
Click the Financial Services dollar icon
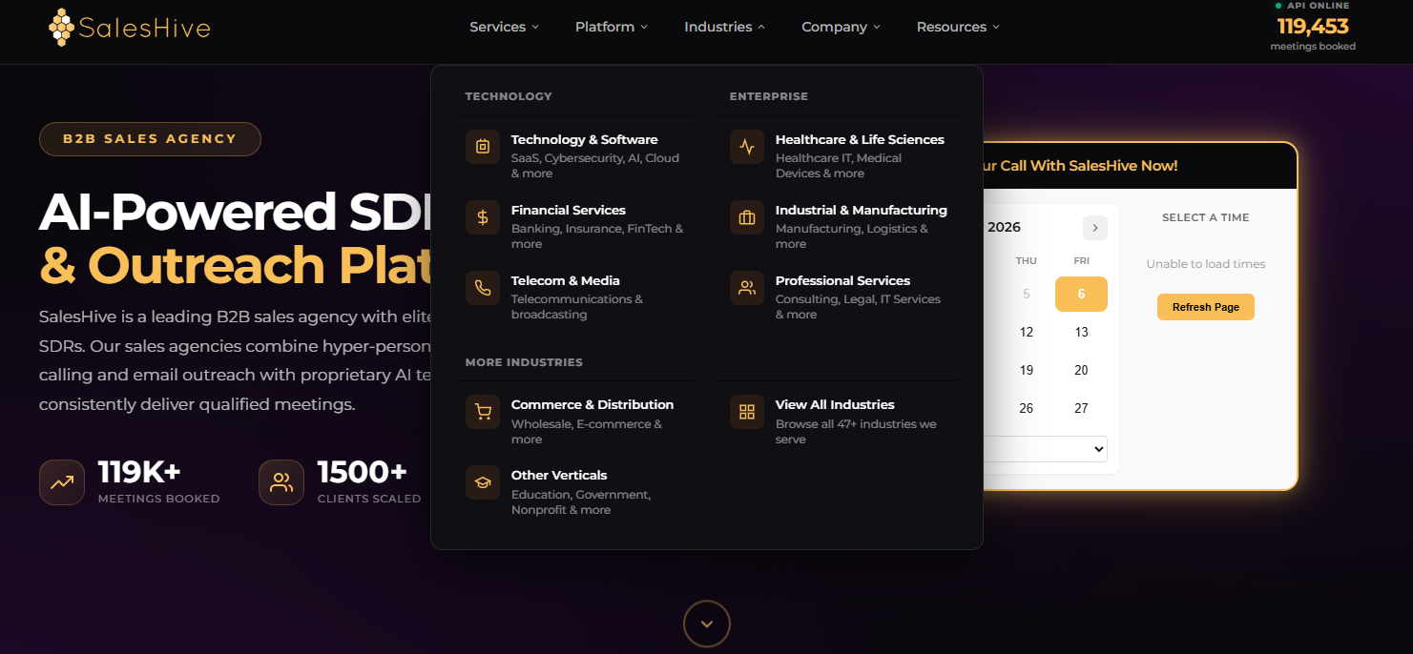coord(483,217)
